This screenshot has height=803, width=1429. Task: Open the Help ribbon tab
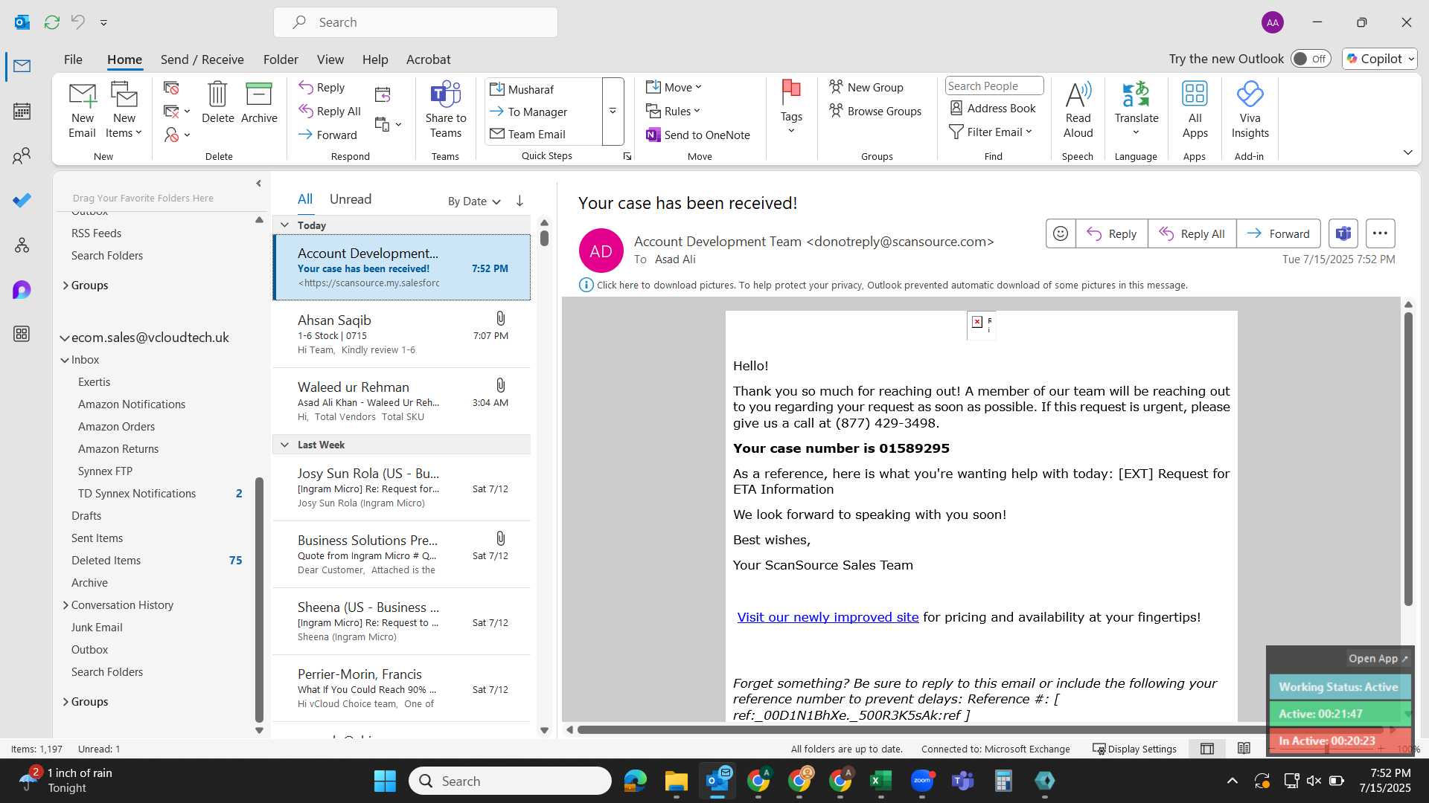[x=375, y=59]
